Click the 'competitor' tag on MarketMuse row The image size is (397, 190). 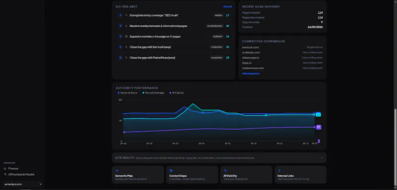tap(216, 57)
